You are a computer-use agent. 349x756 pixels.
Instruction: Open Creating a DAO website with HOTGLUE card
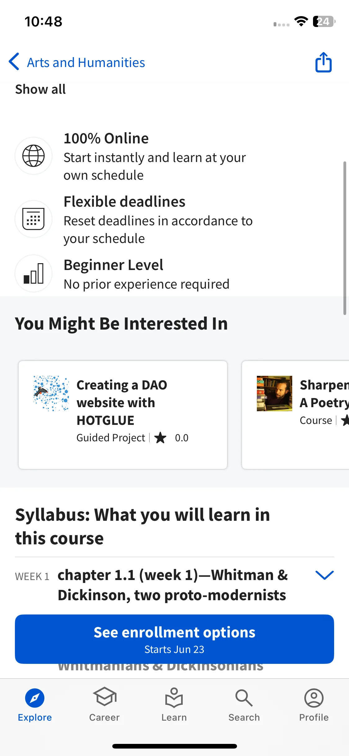pyautogui.click(x=123, y=415)
